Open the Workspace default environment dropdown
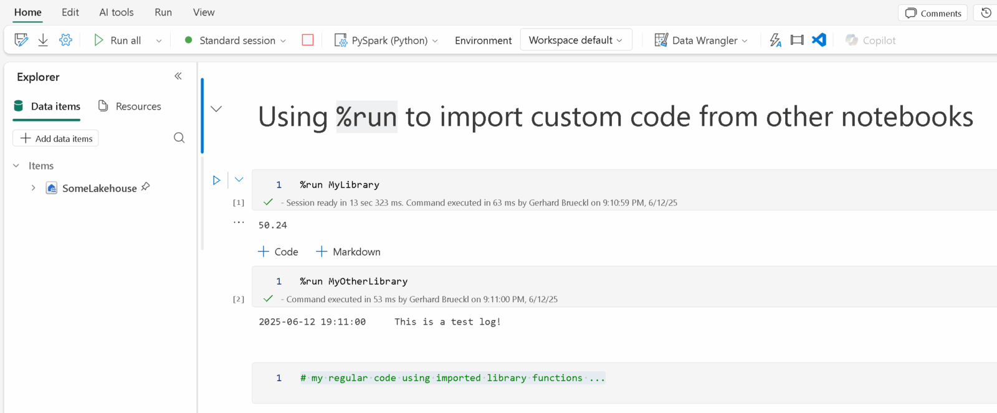 (576, 40)
